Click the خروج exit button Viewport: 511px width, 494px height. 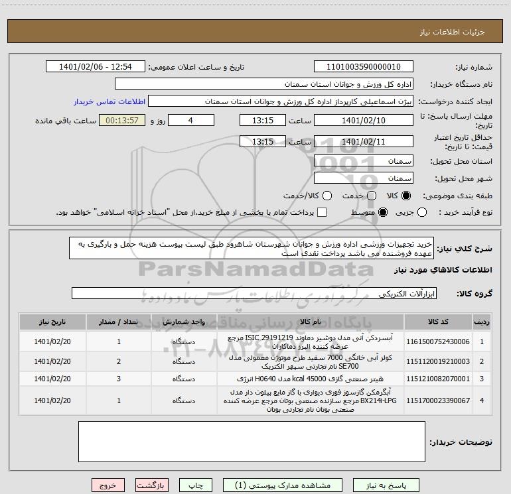(108, 485)
